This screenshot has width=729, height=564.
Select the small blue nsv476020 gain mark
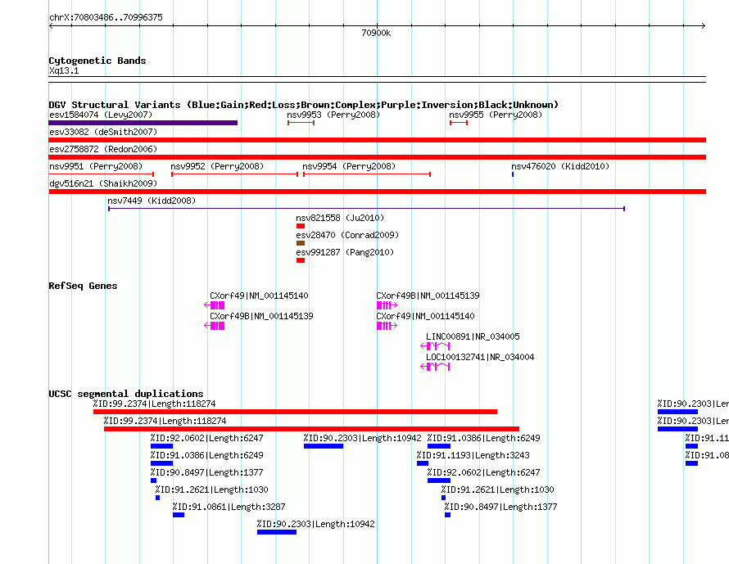click(x=513, y=174)
